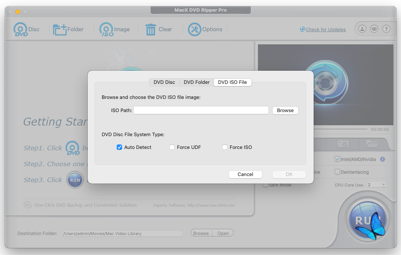Image resolution: width=401 pixels, height=255 pixels.
Task: Switch to the DVD Disc tab
Action: tap(164, 82)
